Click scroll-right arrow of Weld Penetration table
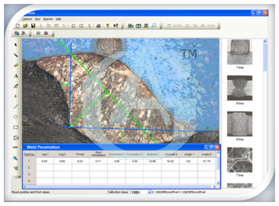279x206 pixels. pos(214,186)
